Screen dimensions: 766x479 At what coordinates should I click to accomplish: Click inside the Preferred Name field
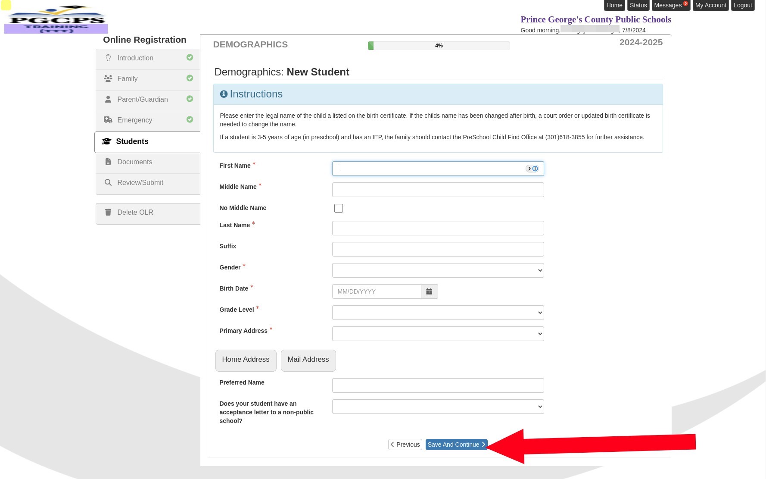(438, 385)
